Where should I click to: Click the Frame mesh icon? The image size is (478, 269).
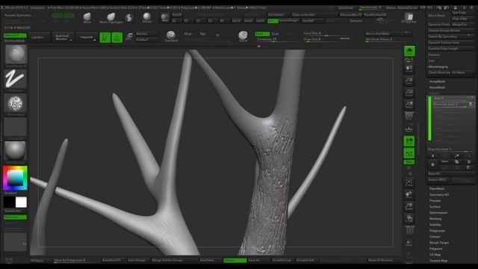click(x=409, y=182)
